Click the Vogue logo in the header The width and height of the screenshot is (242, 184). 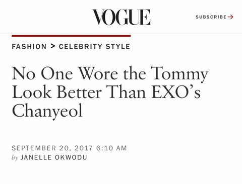click(x=121, y=17)
